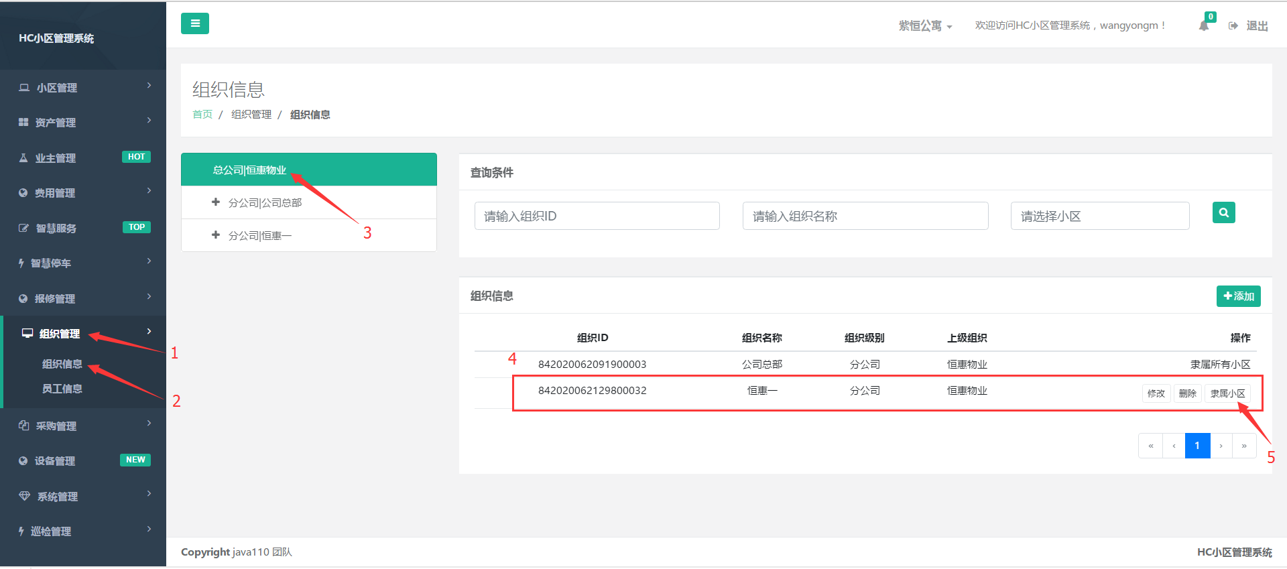Focus the 请输入组织ID input field
Screen dimensions: 1287x569
(597, 216)
